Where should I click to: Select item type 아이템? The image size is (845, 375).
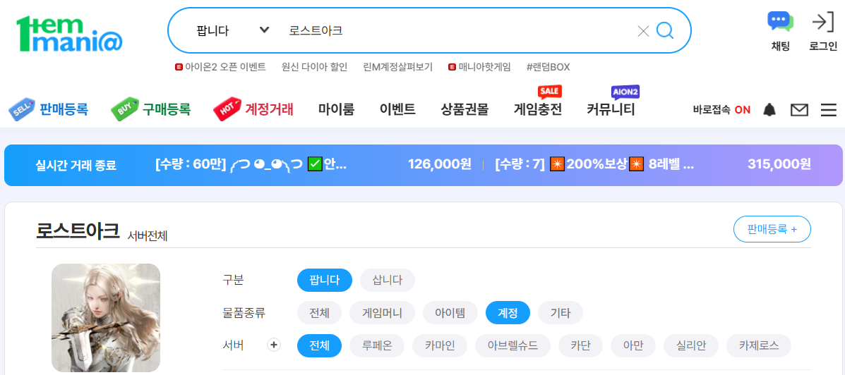pyautogui.click(x=450, y=312)
